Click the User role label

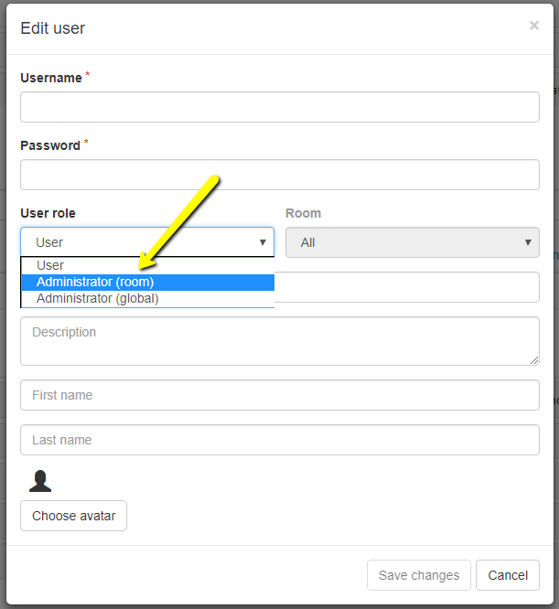click(x=48, y=213)
